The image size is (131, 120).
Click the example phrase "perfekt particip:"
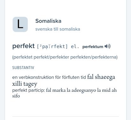[x=29, y=90]
